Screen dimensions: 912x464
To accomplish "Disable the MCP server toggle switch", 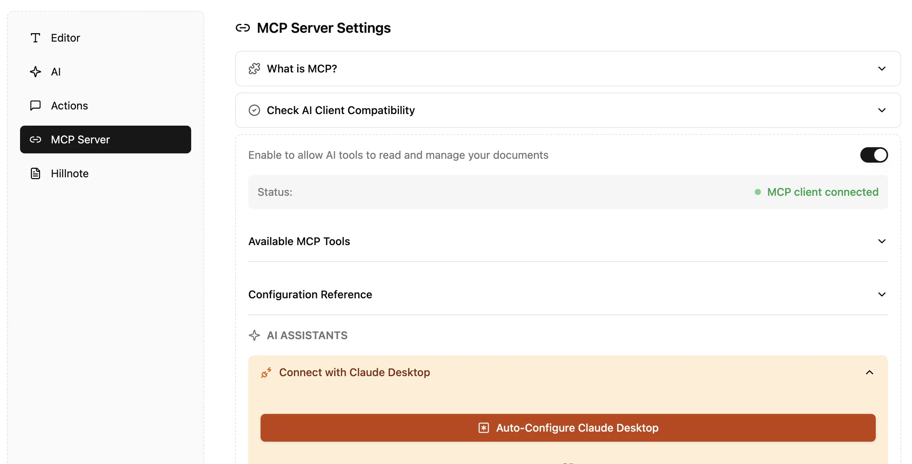I will tap(874, 155).
